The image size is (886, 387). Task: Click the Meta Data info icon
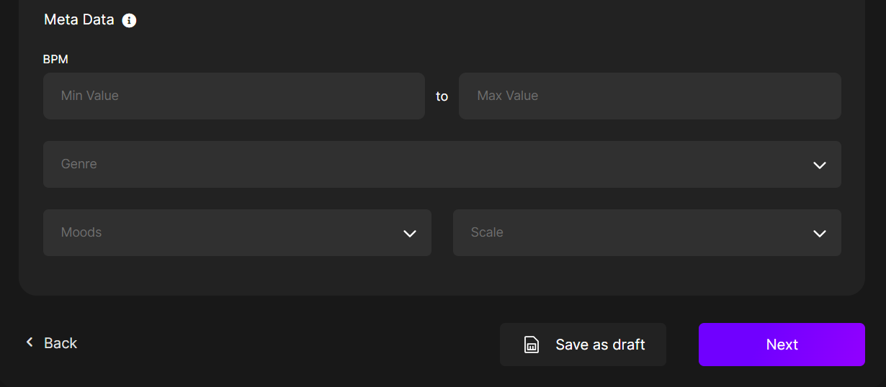(x=129, y=20)
